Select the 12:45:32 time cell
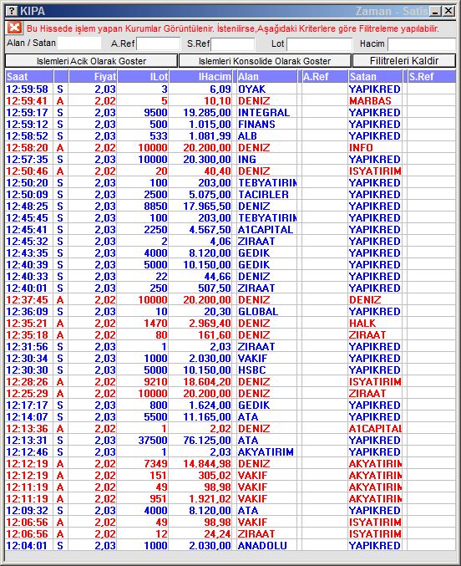Screen dimensions: 461x566 tap(29, 241)
